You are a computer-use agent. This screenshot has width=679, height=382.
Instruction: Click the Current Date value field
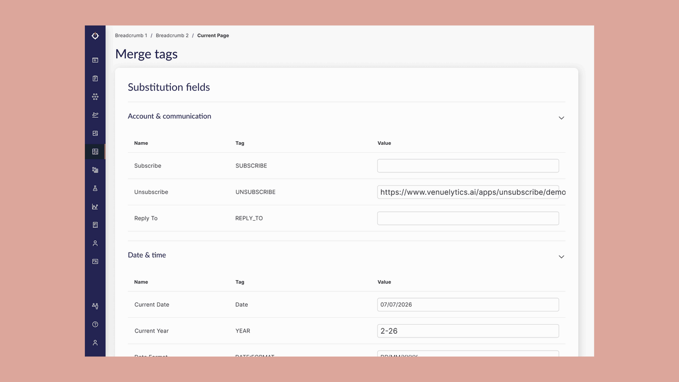click(468, 305)
